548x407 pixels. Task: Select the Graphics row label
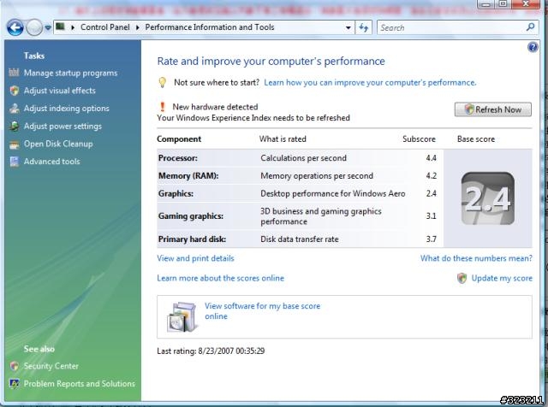pyautogui.click(x=176, y=194)
